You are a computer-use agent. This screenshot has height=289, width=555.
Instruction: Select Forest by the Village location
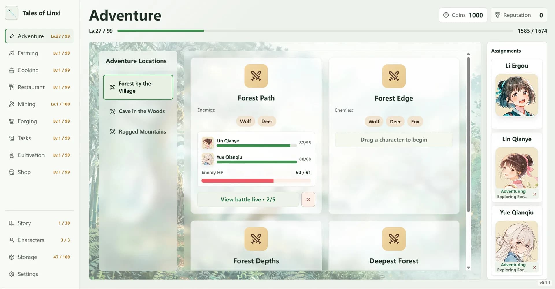[138, 87]
